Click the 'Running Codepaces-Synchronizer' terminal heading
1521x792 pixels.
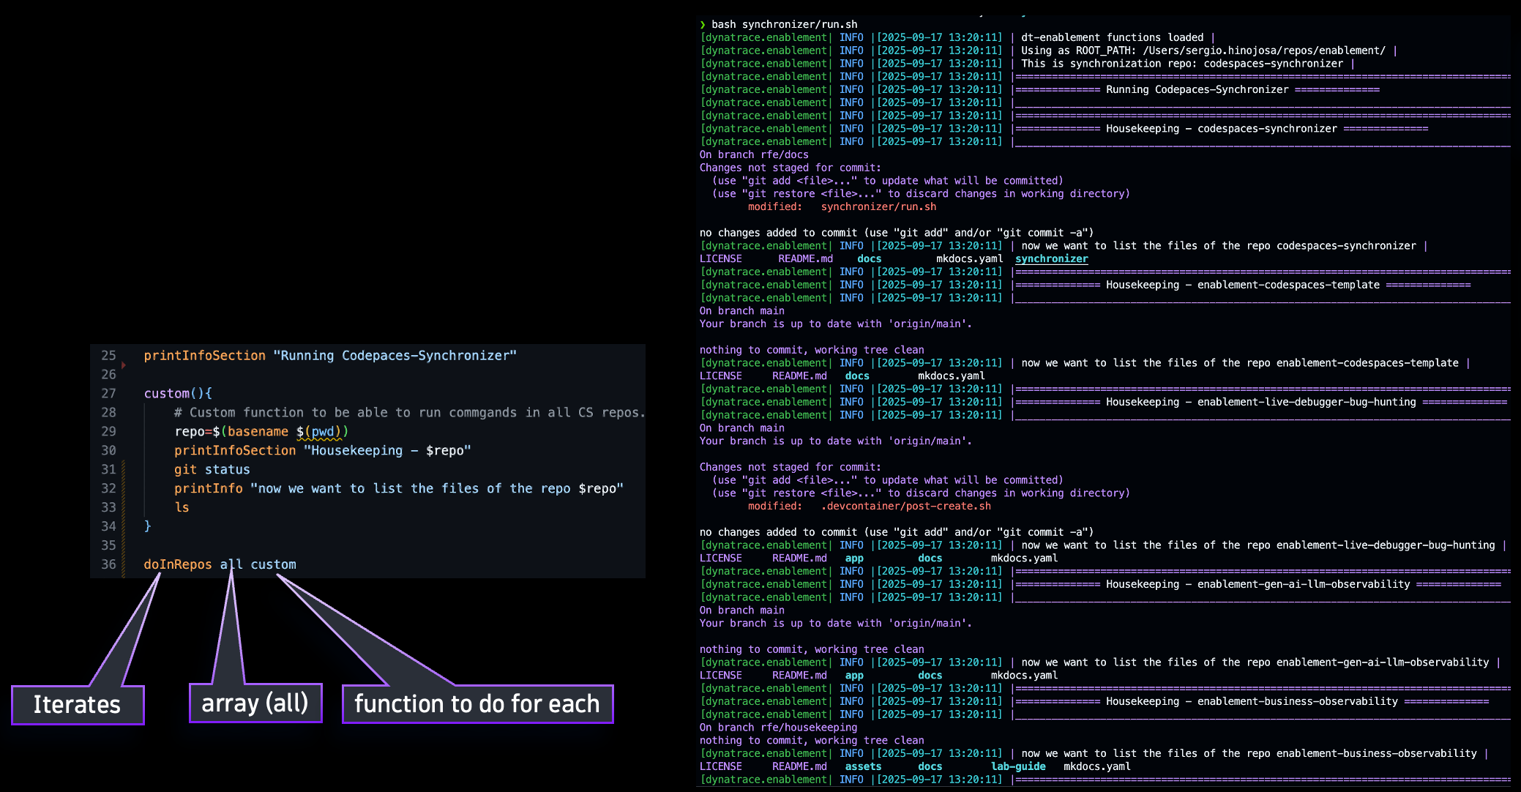1197,90
